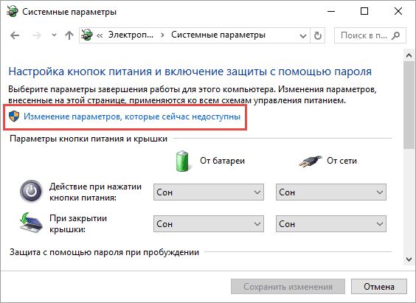Click the Сохранить изменения button
The height and width of the screenshot is (303, 416).
[288, 287]
